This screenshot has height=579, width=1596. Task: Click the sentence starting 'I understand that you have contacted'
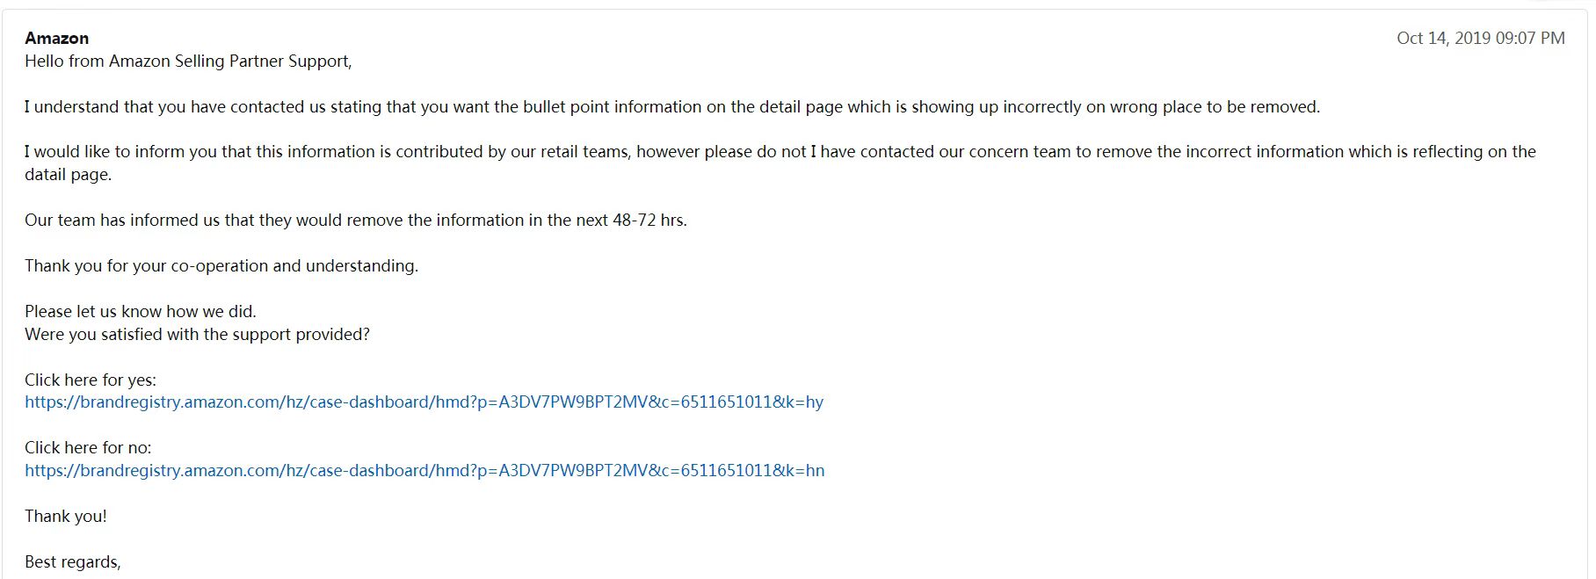click(x=672, y=107)
